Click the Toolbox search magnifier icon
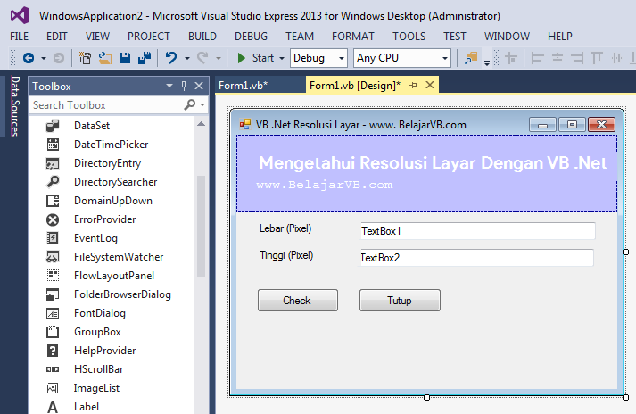The height and width of the screenshot is (414, 636). tap(189, 104)
